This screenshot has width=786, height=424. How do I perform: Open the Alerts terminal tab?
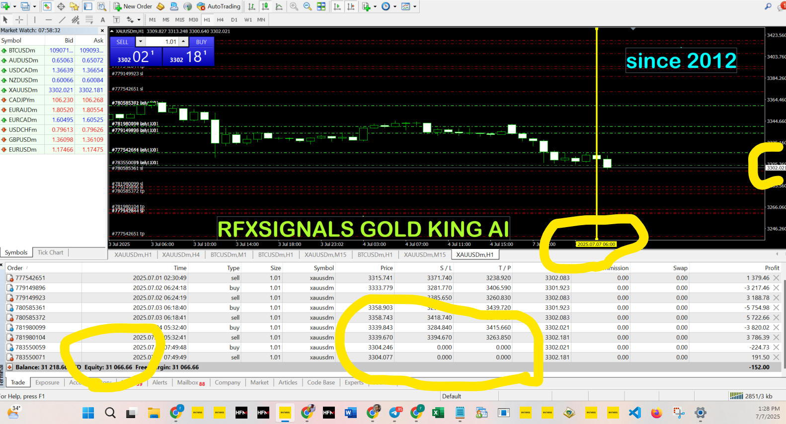160,382
